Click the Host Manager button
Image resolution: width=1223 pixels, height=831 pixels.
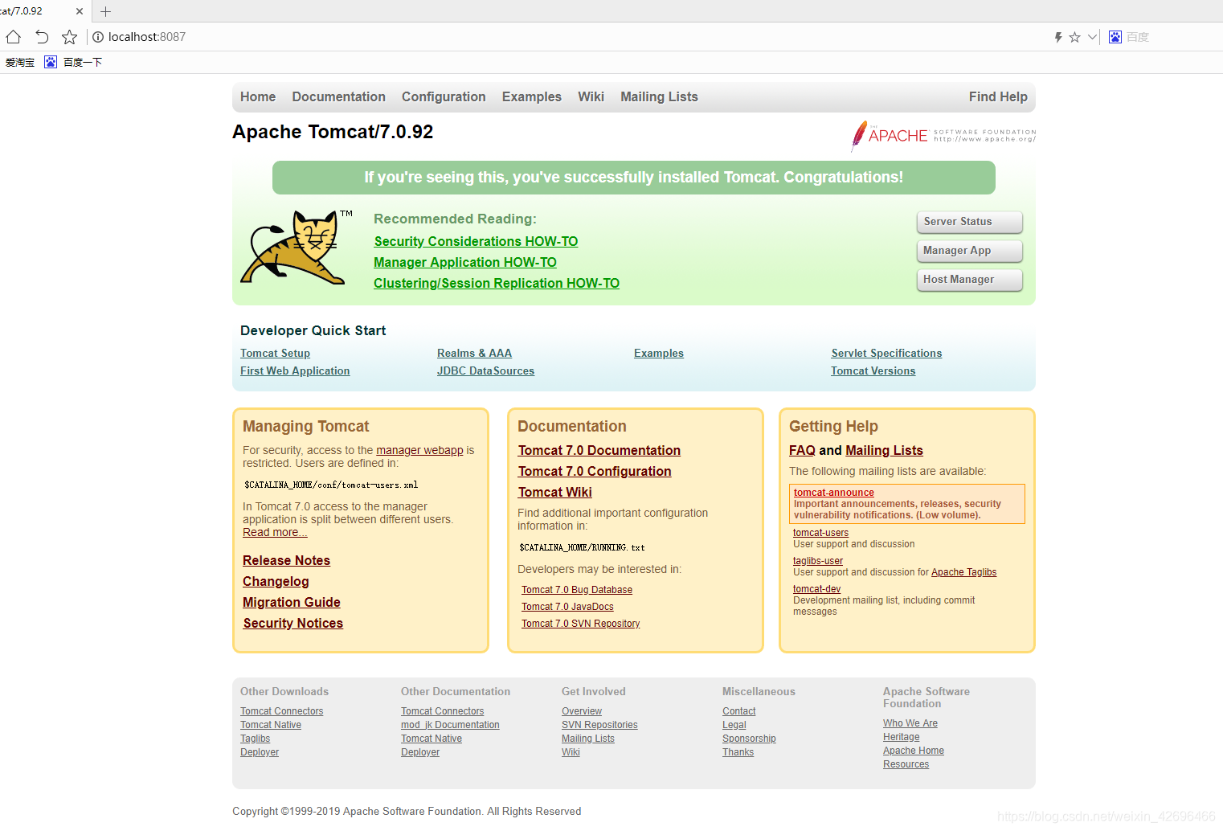pos(969,280)
